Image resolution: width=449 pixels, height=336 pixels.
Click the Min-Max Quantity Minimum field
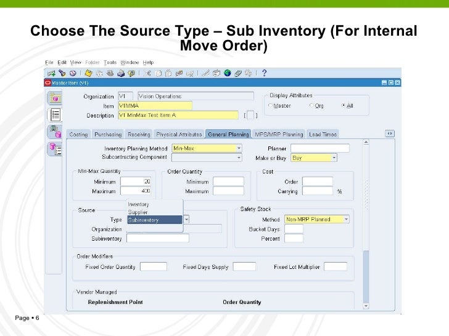click(136, 182)
